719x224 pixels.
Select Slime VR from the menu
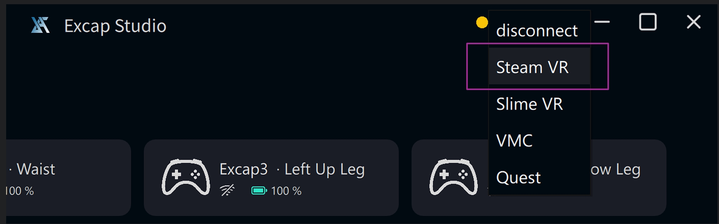click(x=529, y=103)
